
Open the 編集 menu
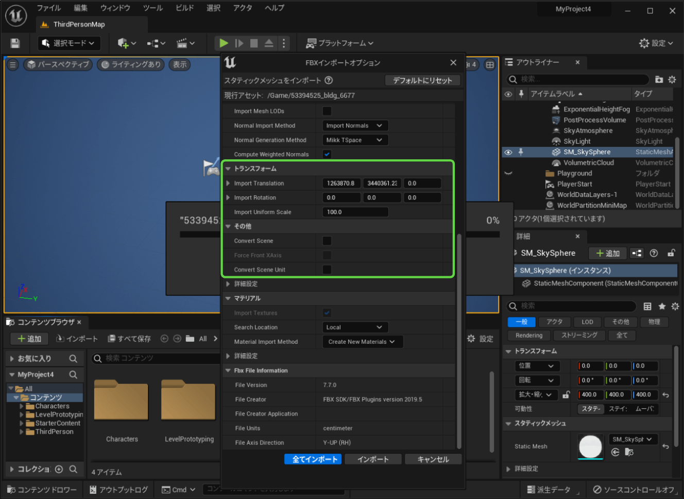coord(81,8)
